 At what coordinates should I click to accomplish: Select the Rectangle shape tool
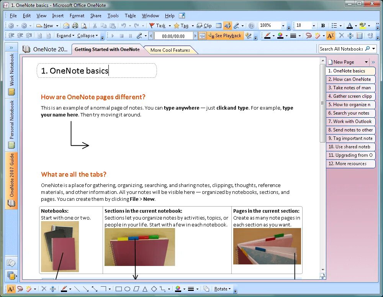tap(119, 289)
